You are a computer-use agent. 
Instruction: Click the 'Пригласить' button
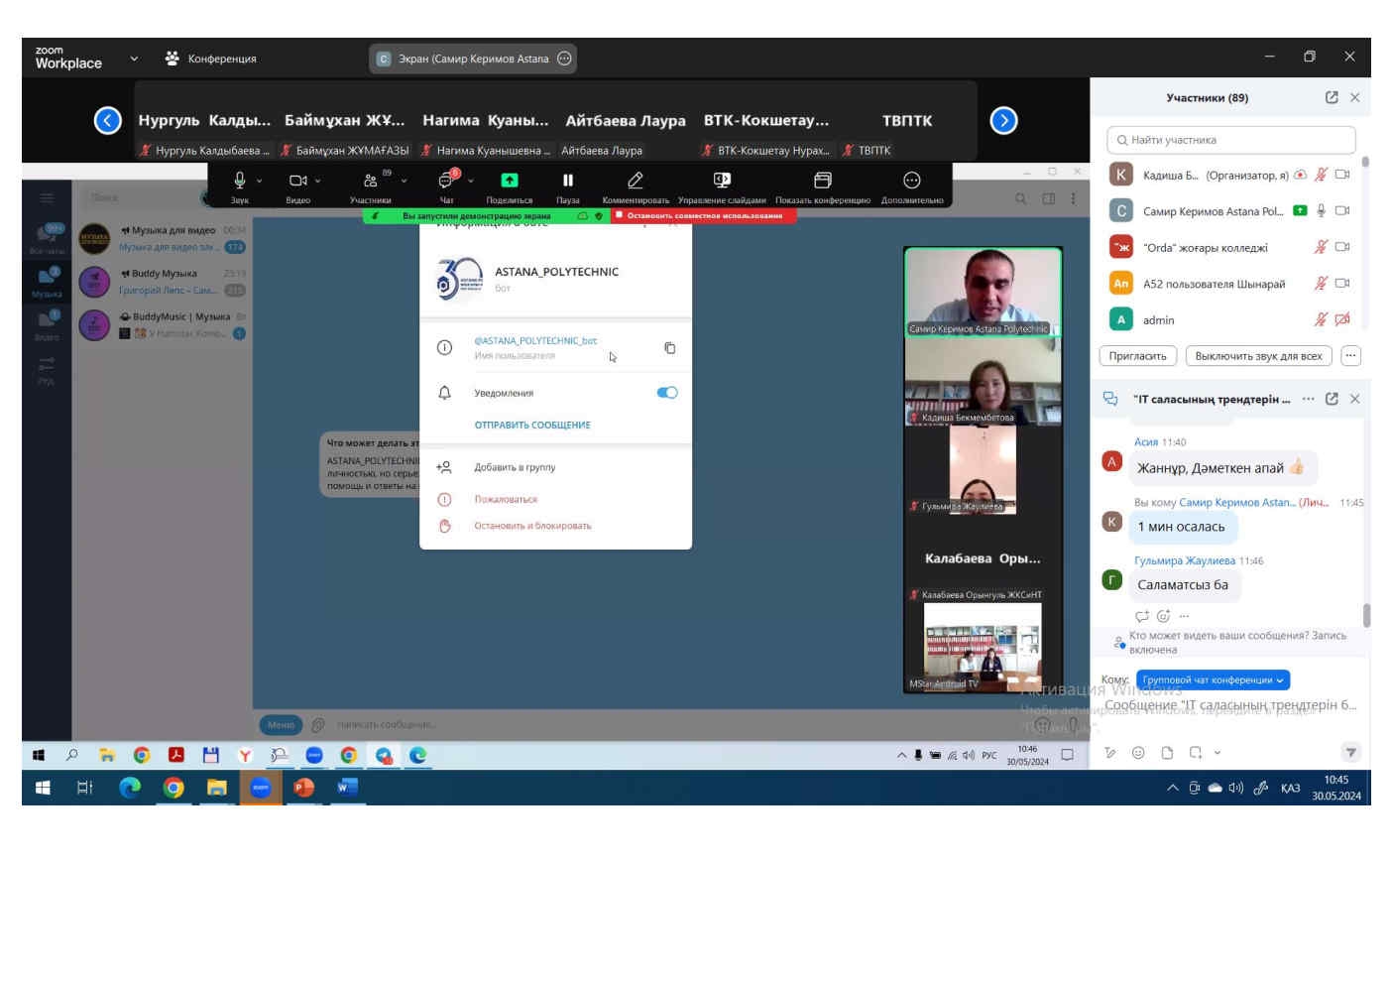(x=1137, y=356)
